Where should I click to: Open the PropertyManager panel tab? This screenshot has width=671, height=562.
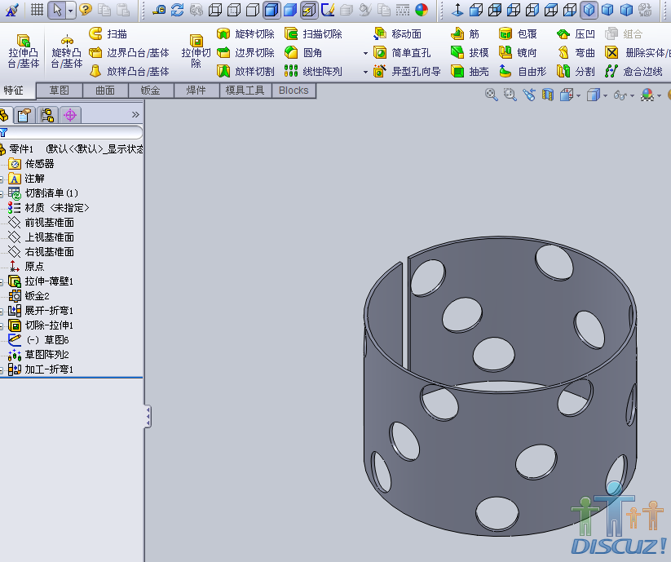click(x=24, y=115)
